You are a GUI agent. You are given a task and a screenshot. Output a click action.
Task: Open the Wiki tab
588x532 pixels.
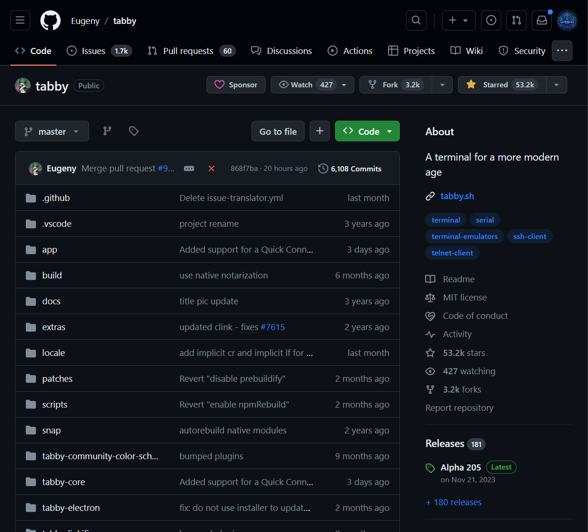click(467, 51)
